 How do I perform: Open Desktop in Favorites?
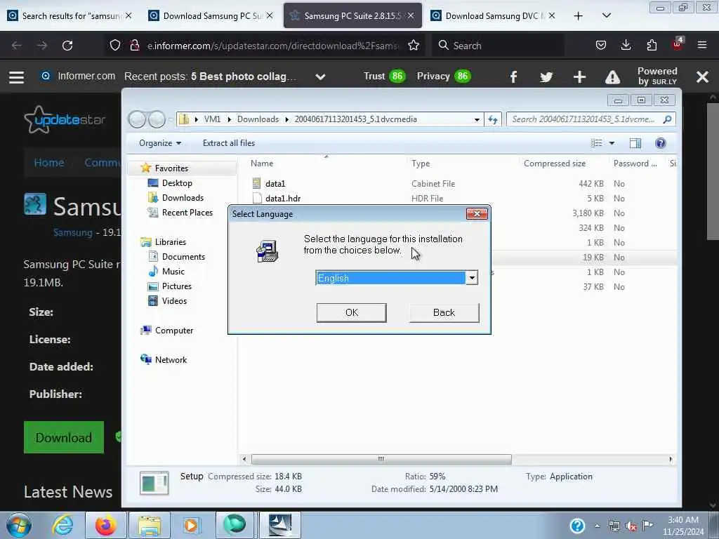coord(177,183)
